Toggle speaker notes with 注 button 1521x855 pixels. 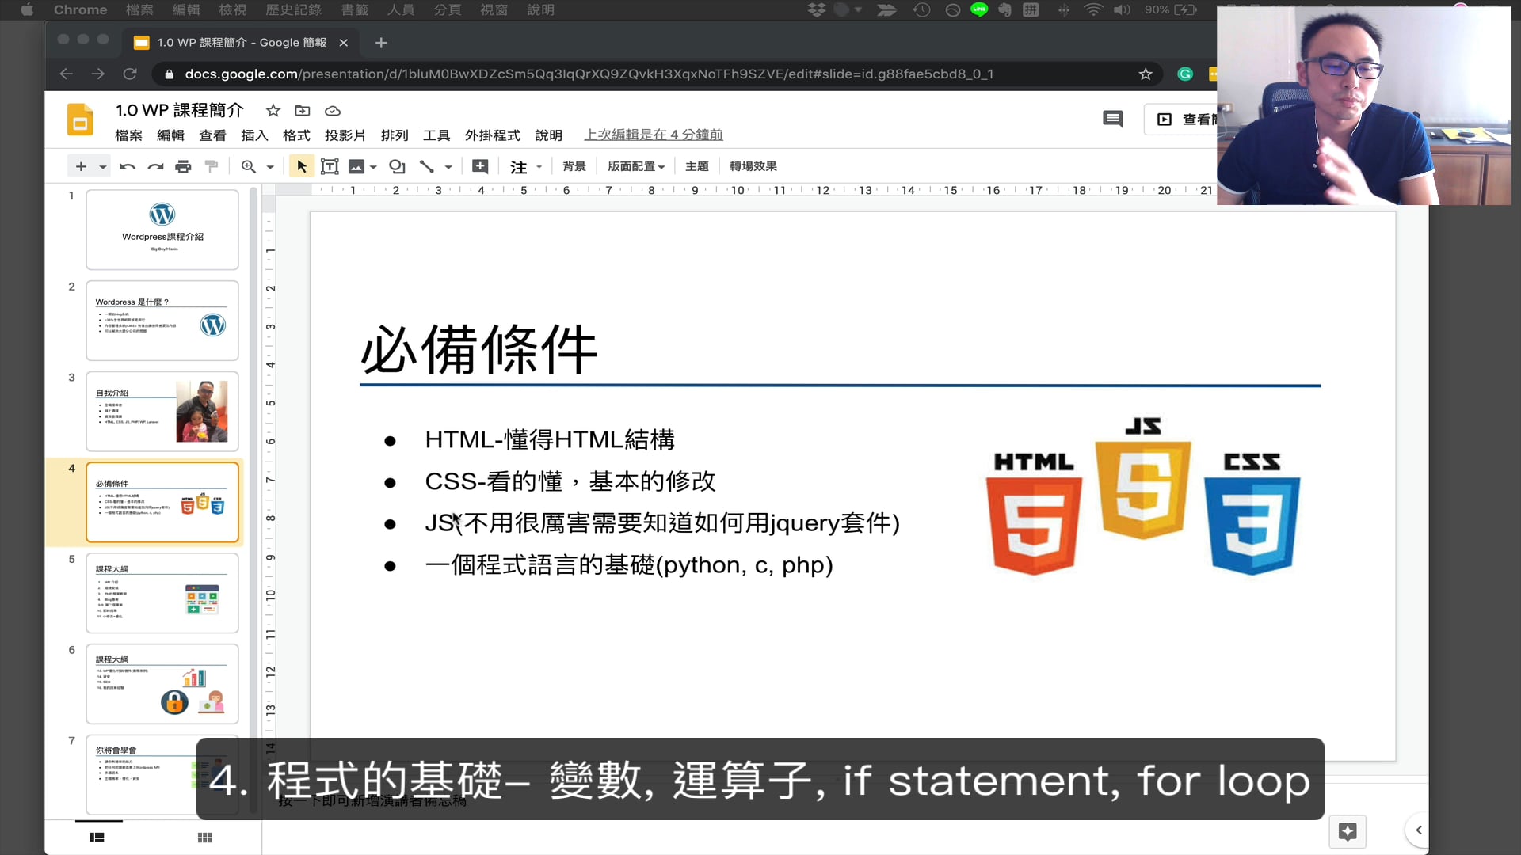pos(519,166)
